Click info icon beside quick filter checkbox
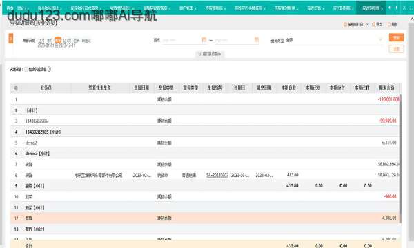The image size is (414, 248). pos(49,69)
